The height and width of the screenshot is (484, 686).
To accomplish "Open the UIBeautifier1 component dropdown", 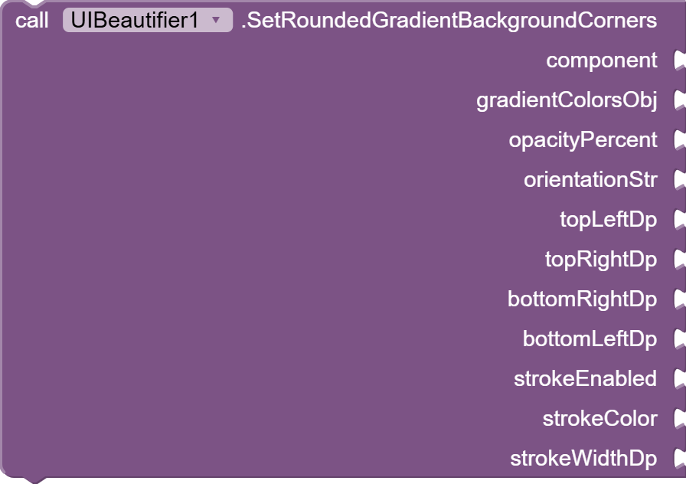I will tap(147, 21).
